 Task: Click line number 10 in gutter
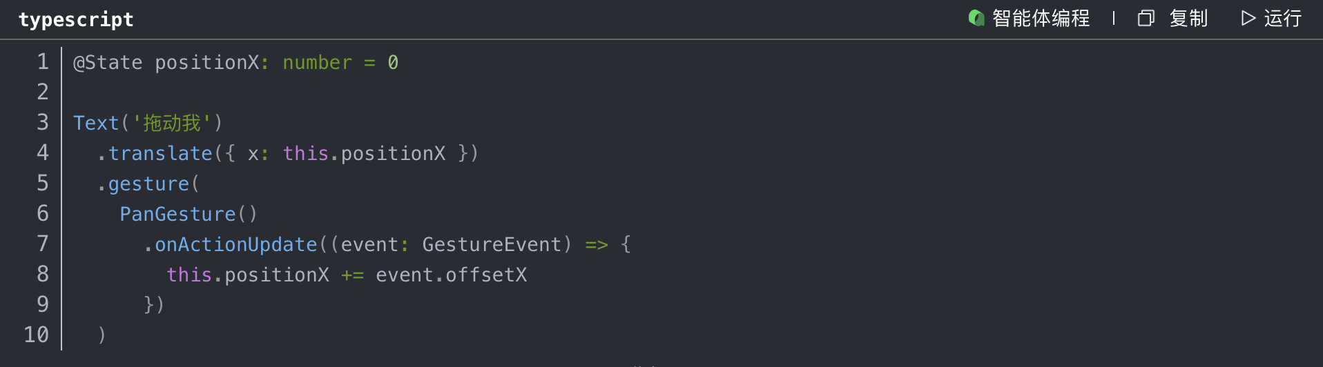(37, 335)
